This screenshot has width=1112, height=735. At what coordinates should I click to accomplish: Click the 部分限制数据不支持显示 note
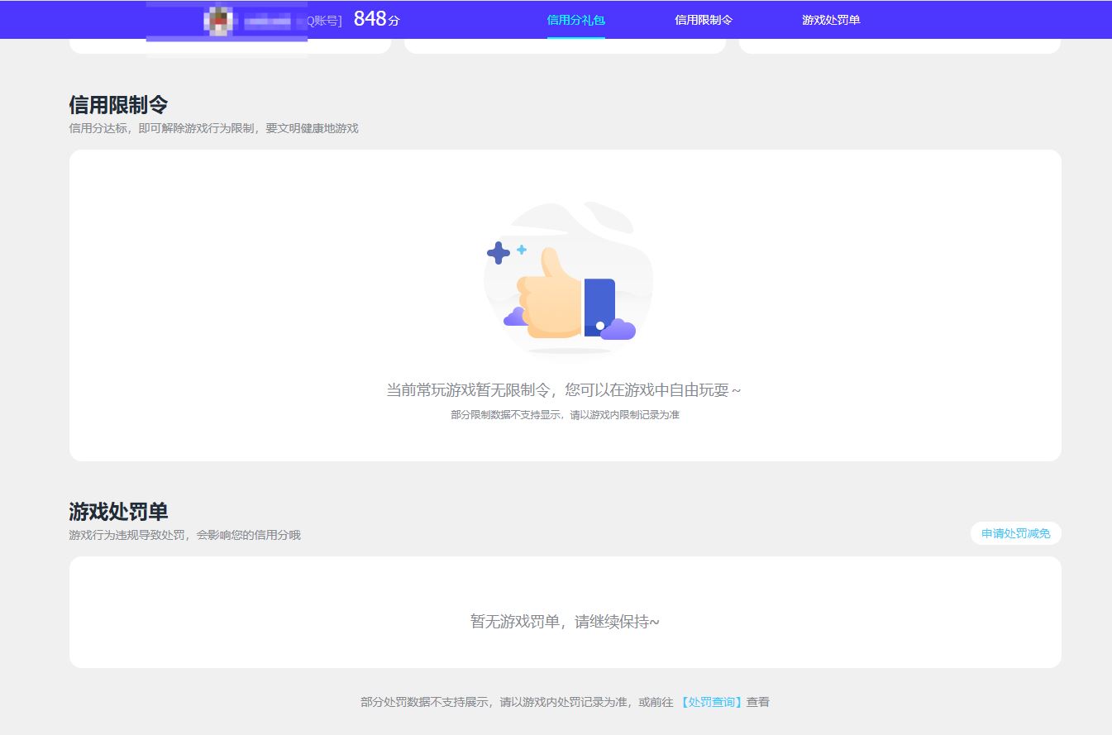click(565, 415)
